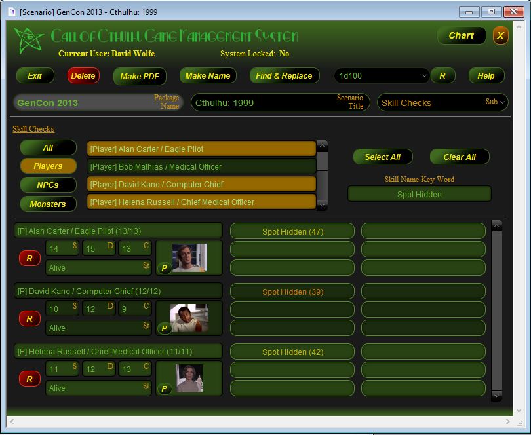Click the P button on Alan Carter's portrait
Screen dimensions: 531x435
165,268
